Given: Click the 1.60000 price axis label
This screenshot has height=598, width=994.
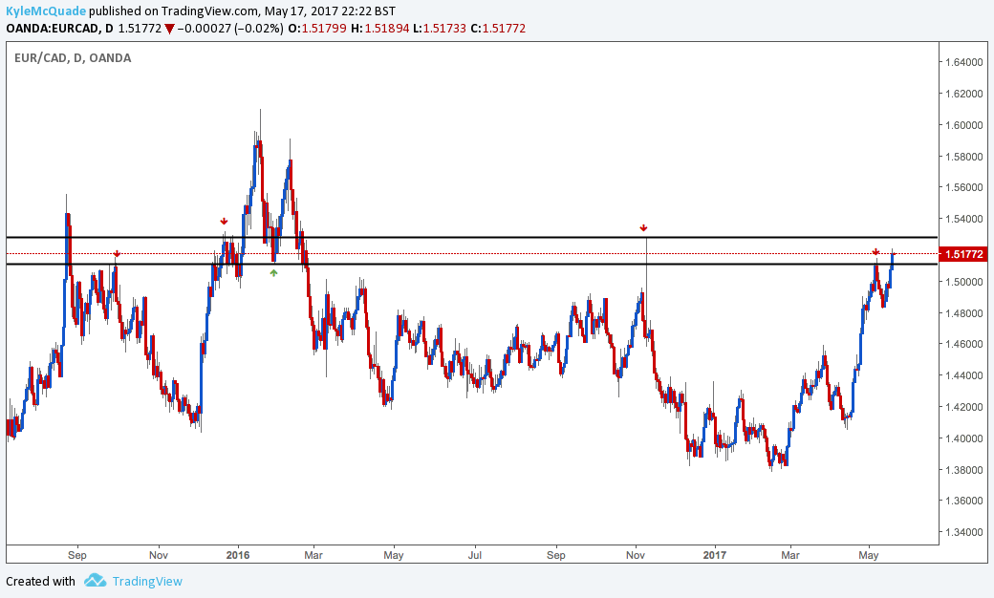Looking at the screenshot, I should click(963, 125).
